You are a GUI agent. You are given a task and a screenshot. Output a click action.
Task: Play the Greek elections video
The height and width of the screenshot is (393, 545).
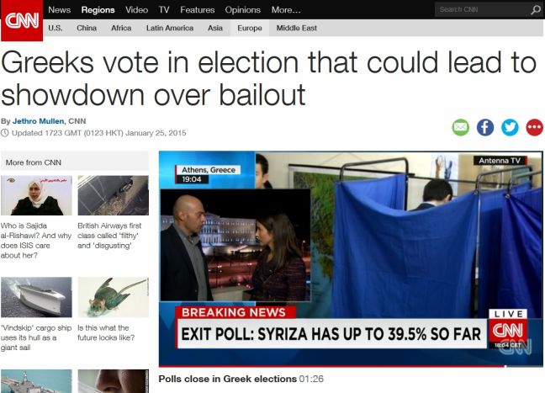[x=351, y=258]
